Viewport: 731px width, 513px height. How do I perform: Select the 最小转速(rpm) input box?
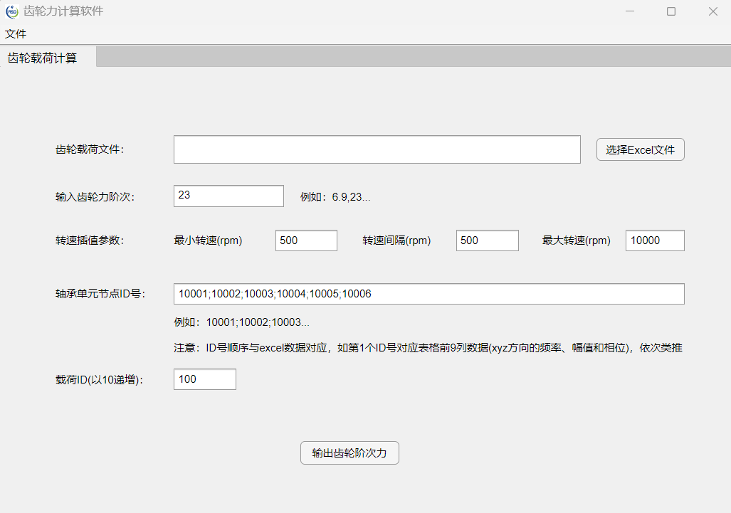306,240
